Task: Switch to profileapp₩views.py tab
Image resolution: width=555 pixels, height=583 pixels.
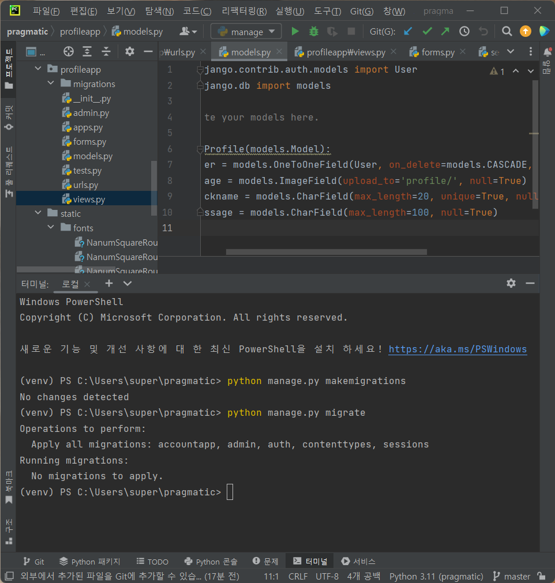Action: [x=346, y=52]
